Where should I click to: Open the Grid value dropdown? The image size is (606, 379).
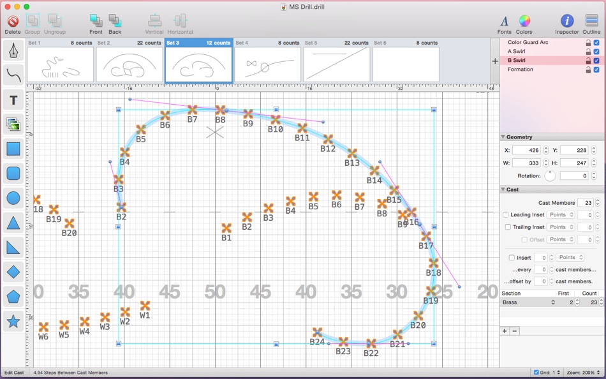tap(556, 373)
